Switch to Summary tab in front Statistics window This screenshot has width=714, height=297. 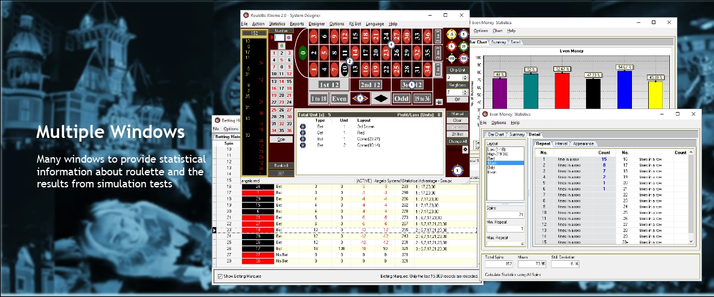[517, 134]
